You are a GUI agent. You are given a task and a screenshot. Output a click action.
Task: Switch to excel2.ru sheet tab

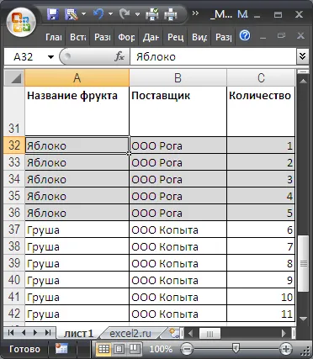pyautogui.click(x=130, y=333)
